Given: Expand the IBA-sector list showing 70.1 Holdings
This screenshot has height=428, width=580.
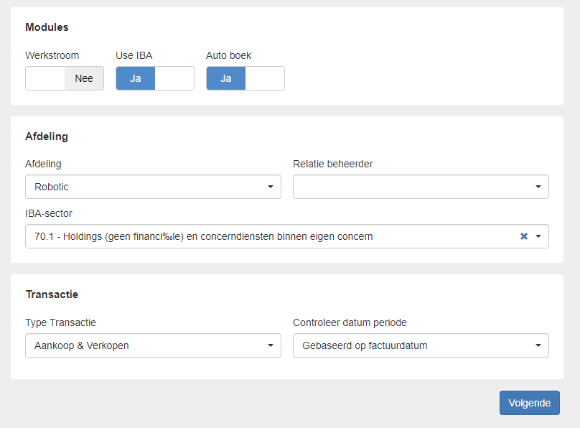Looking at the screenshot, I should click(x=273, y=236).
